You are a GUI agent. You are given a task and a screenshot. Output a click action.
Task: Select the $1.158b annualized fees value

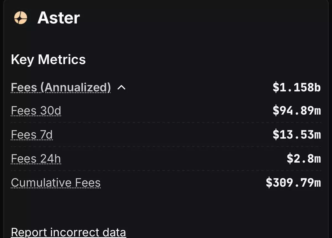pos(297,88)
